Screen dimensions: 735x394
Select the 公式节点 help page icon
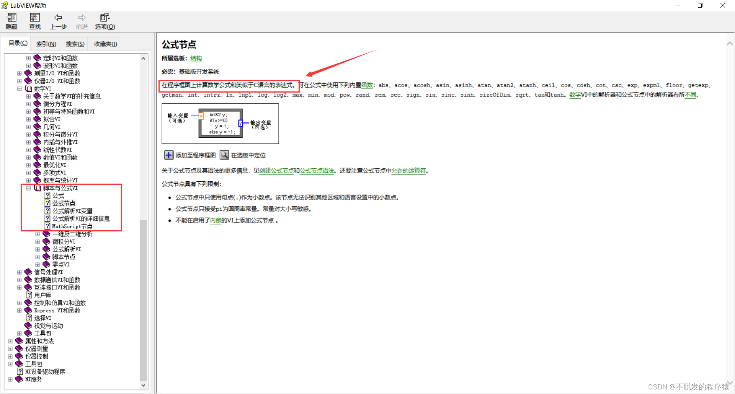(47, 203)
